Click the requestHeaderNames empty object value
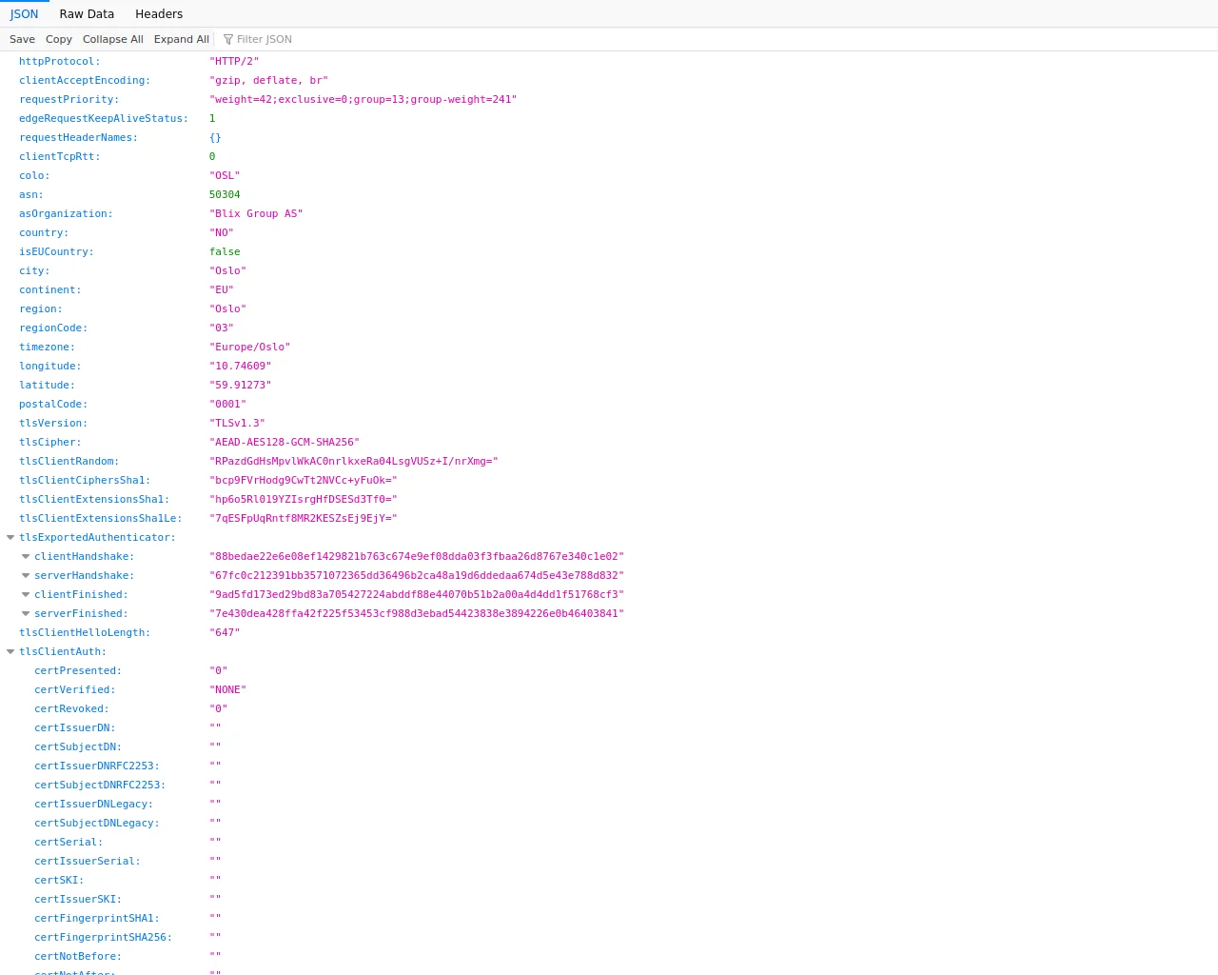The image size is (1218, 975). 215,138
